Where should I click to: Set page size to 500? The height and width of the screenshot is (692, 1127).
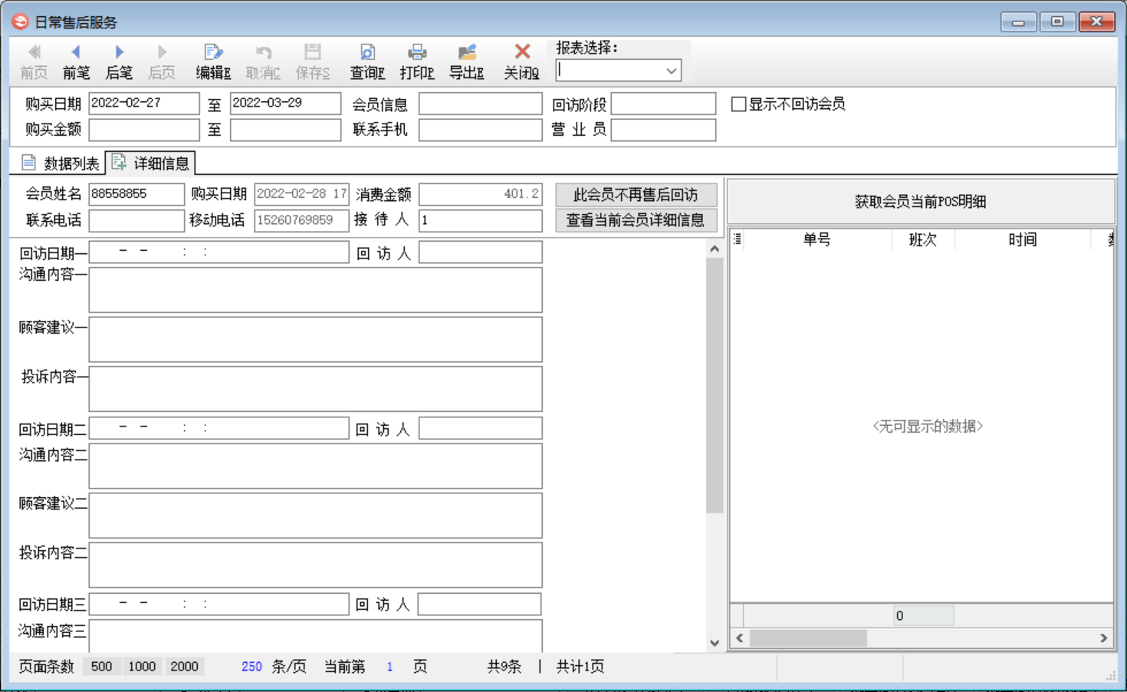point(101,667)
